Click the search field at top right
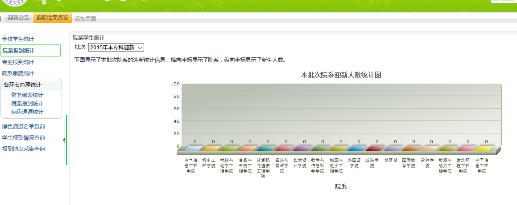The width and height of the screenshot is (517, 205). tap(504, 1)
